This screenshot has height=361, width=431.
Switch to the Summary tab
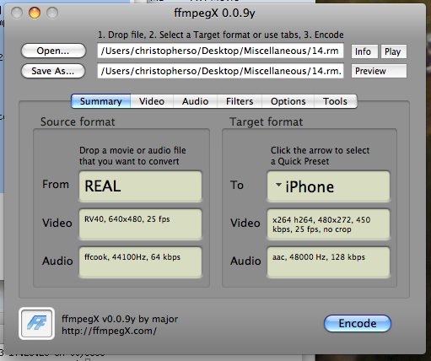click(100, 101)
